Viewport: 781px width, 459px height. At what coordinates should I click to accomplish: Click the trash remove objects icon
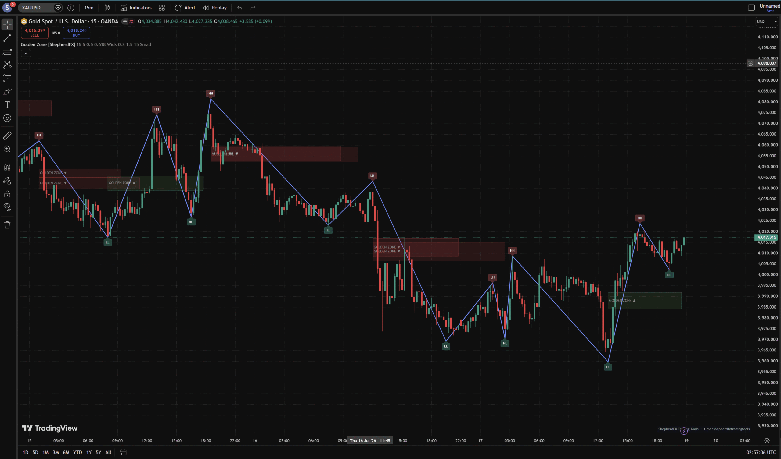click(x=7, y=225)
